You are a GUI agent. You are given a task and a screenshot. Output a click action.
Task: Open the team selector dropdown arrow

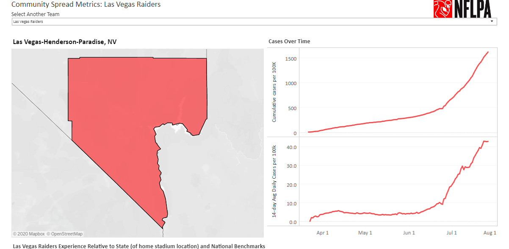(492, 21)
